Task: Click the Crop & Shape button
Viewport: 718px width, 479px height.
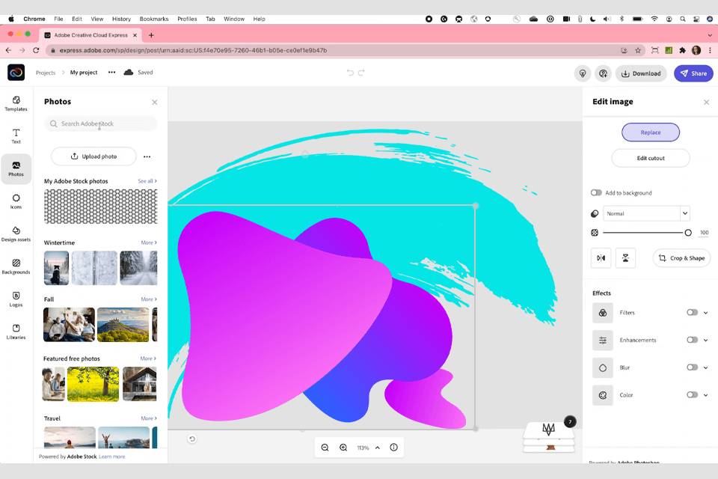Action: coord(681,258)
